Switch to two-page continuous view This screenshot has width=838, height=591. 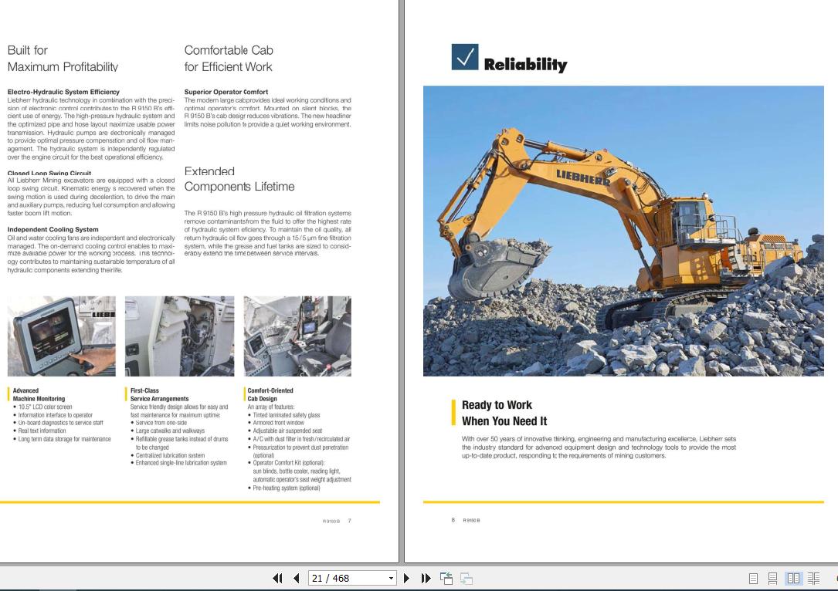[x=814, y=578]
